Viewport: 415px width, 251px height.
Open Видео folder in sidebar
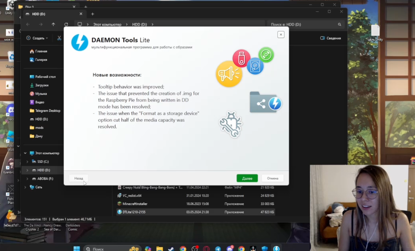point(37,102)
